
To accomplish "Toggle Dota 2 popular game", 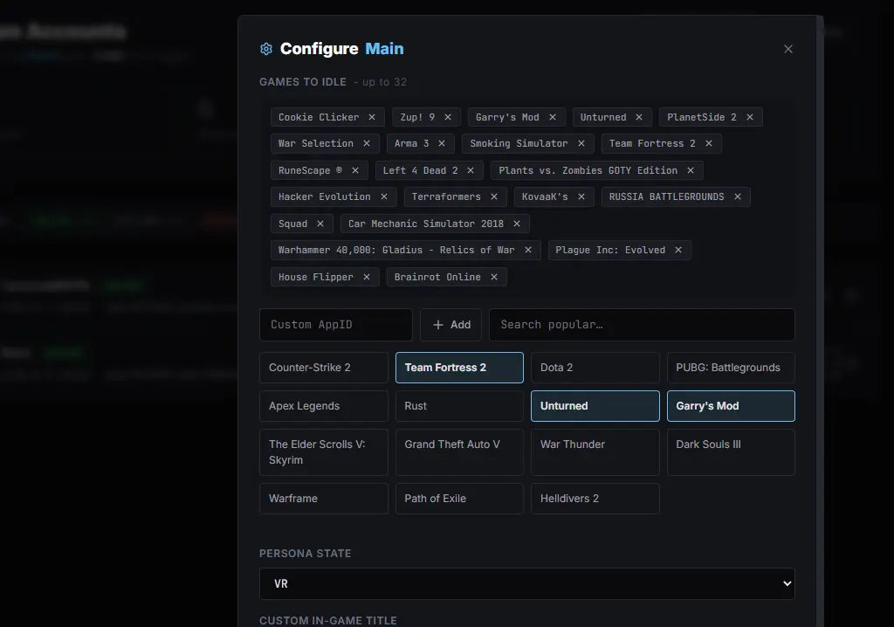I will tap(595, 368).
